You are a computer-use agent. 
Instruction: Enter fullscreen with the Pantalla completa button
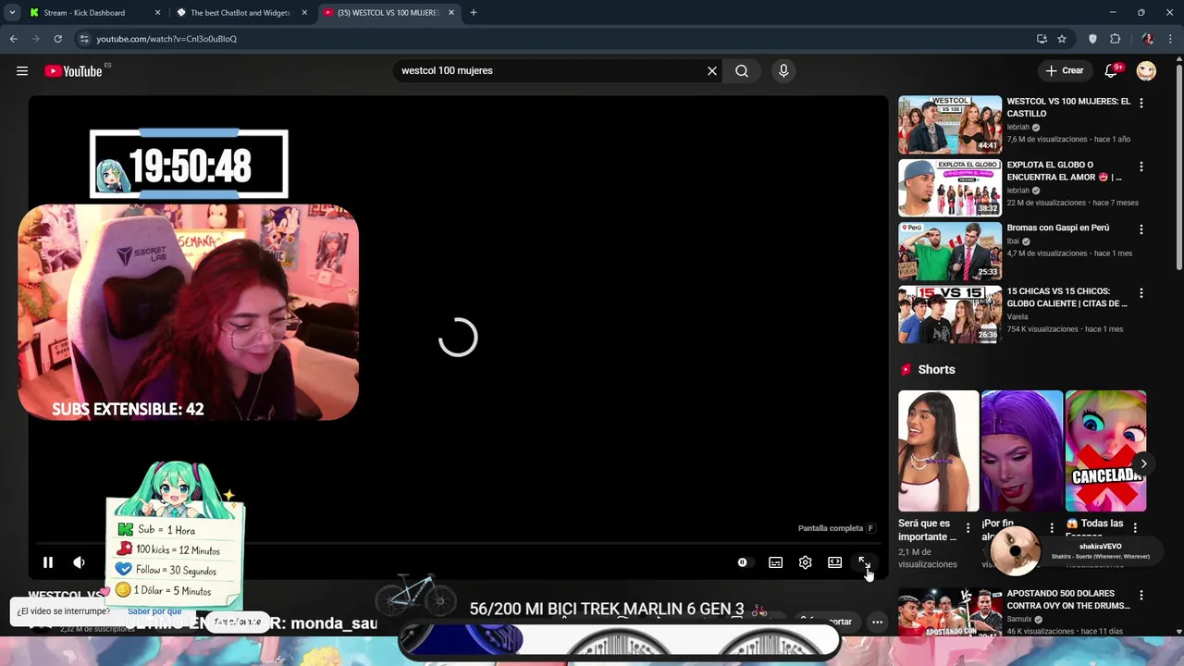point(864,562)
